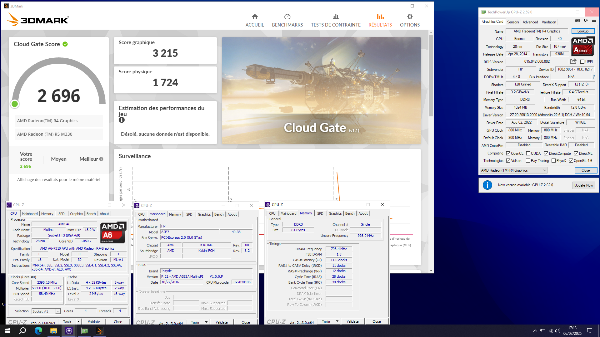The width and height of the screenshot is (600, 337).
Task: Switch to Sensors tab in GPU-Z
Action: (x=513, y=22)
